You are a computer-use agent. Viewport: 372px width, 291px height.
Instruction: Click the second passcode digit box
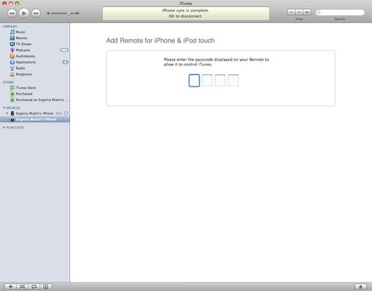coord(207,80)
